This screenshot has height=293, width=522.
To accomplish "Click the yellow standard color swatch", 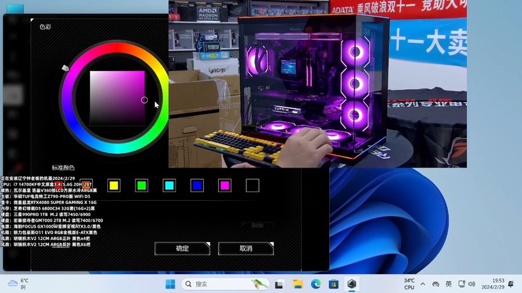I will 114,186.
